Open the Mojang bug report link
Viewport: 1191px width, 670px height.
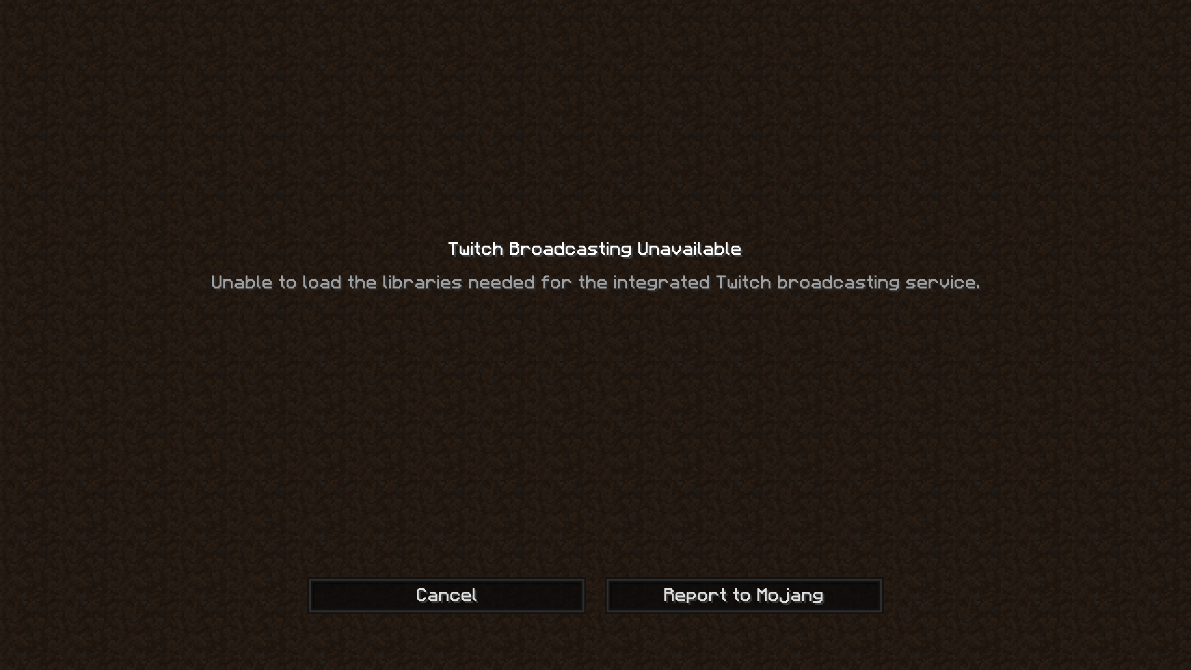744,596
